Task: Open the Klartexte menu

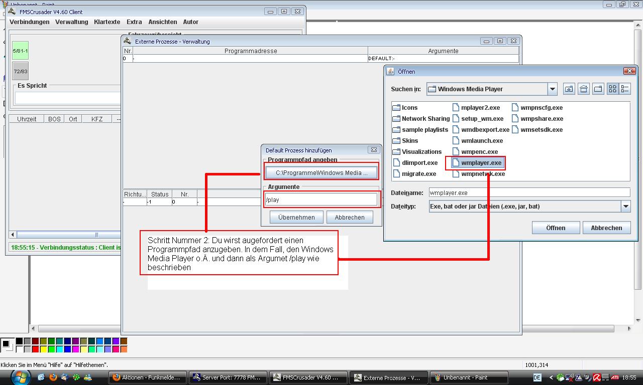Action: tap(107, 22)
